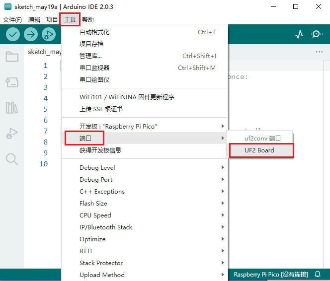Viewport: 330px width, 281px height.
Task: Open the Debug panel in sidebar
Action: tap(12, 134)
